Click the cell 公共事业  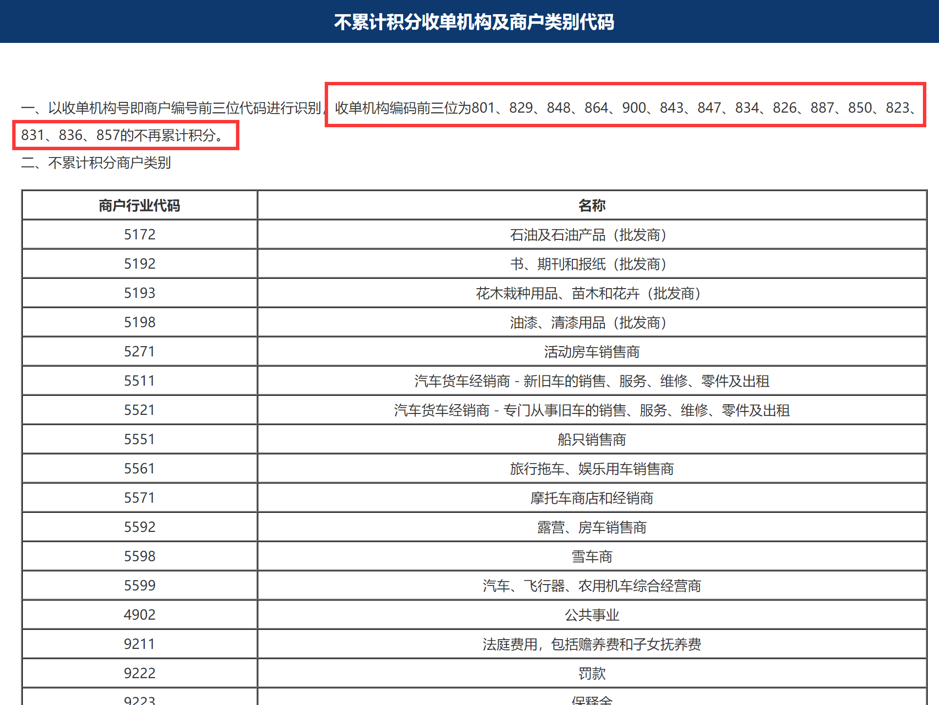tap(592, 615)
